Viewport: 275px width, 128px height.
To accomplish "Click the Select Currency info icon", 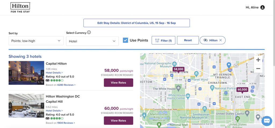I will (x=89, y=32).
